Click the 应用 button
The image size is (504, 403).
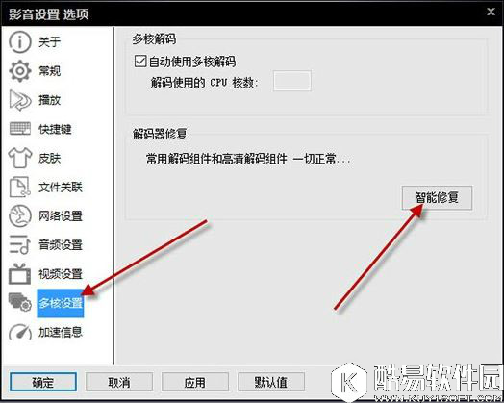pos(195,382)
